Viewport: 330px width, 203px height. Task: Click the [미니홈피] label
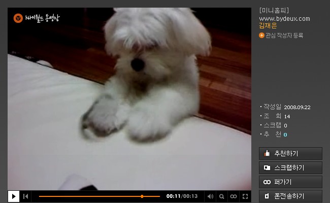274,10
